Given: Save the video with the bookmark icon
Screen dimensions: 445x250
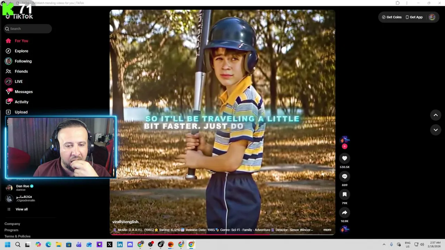Looking at the screenshot, I should point(345,194).
